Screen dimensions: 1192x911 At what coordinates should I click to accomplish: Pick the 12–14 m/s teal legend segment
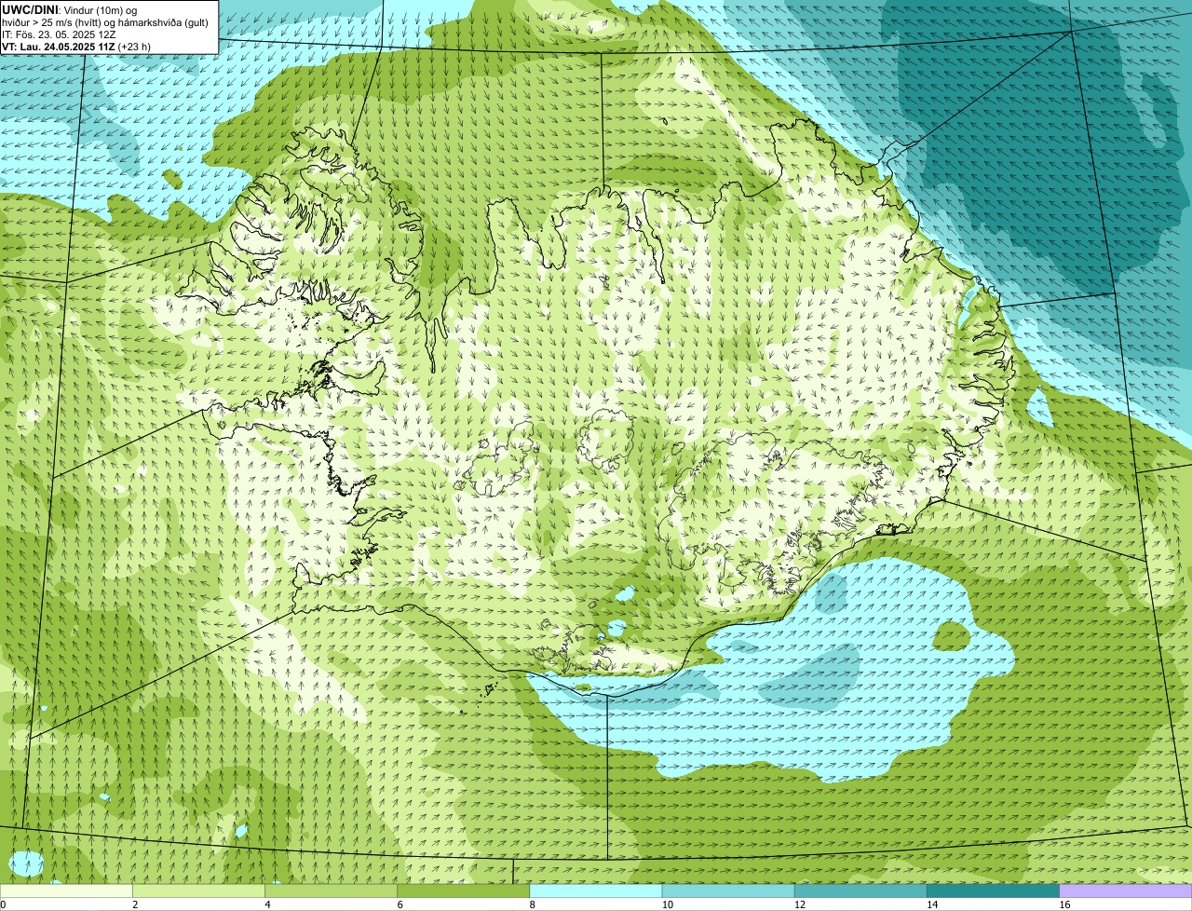(860, 891)
